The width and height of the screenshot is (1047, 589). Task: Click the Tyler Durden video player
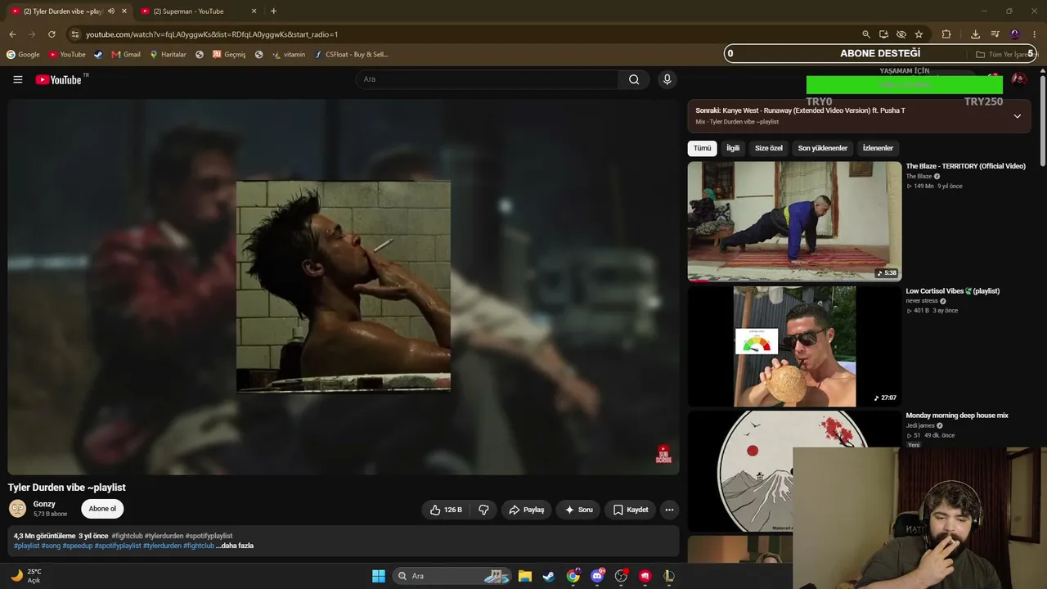coord(344,286)
